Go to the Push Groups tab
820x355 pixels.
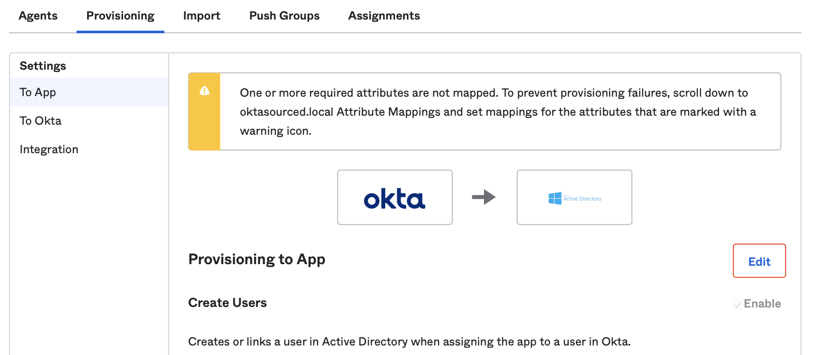click(x=284, y=16)
